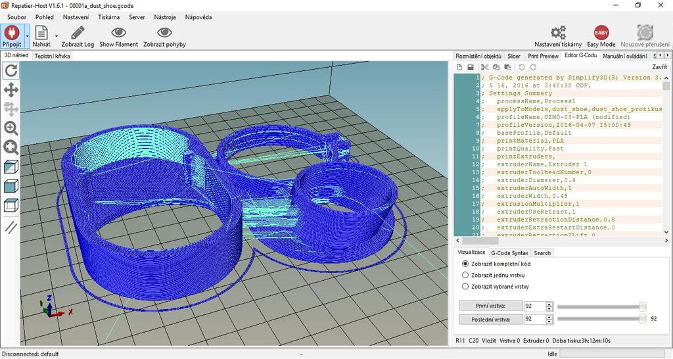Click the cut scissors icon
The width and height of the screenshot is (673, 359).
pyautogui.click(x=484, y=67)
